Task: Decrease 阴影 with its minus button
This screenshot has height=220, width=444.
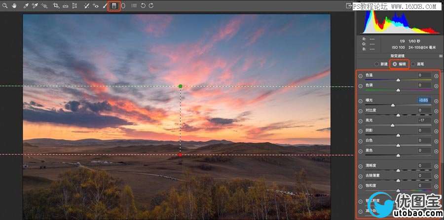Action: [x=360, y=131]
